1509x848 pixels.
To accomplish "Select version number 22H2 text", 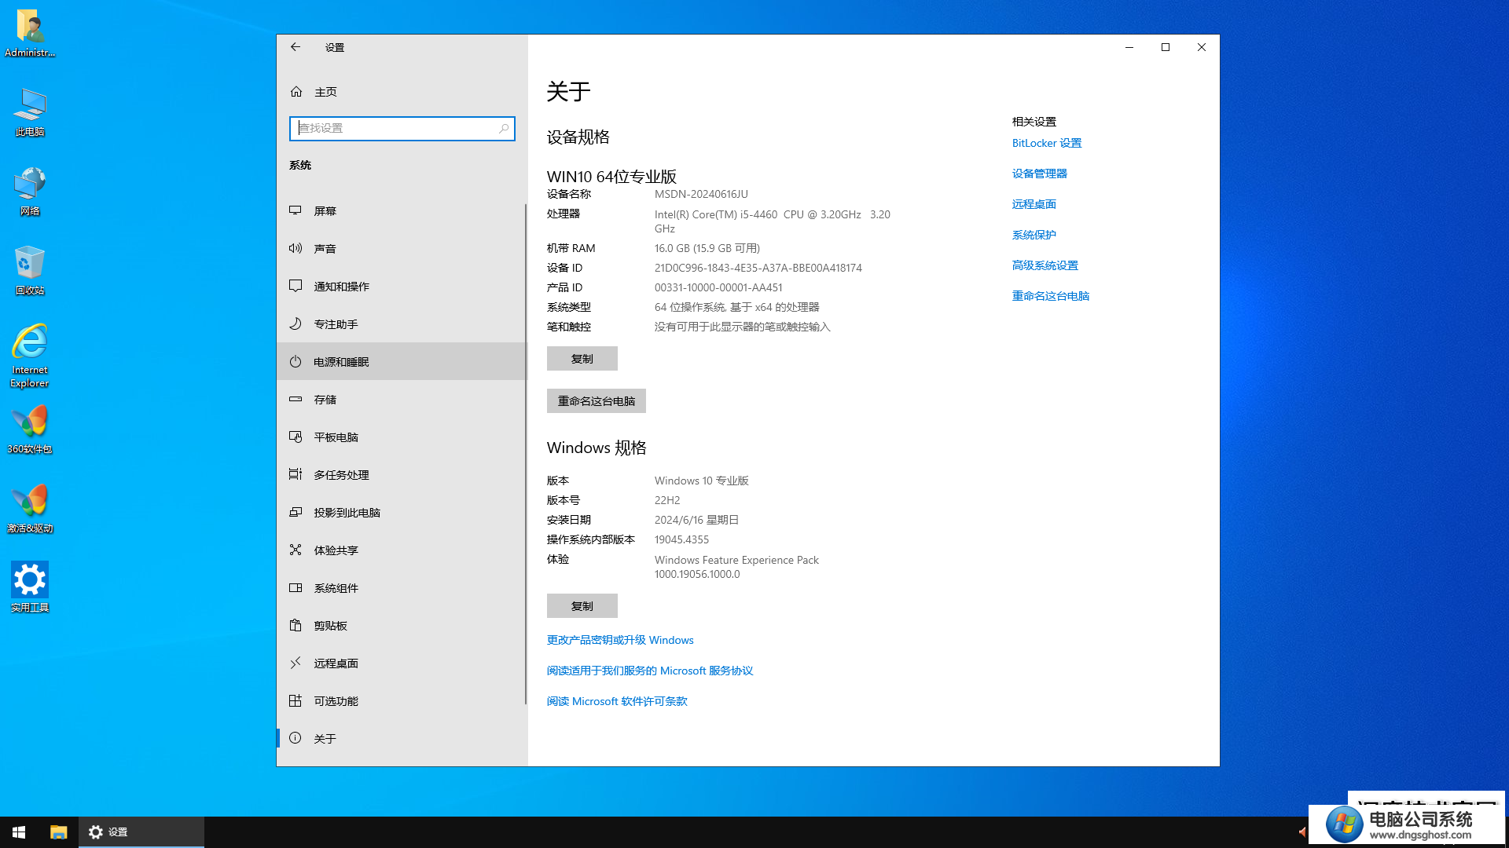I will (667, 500).
